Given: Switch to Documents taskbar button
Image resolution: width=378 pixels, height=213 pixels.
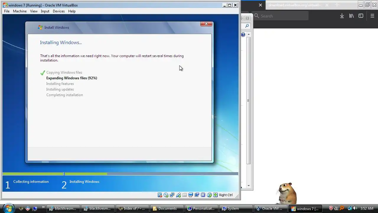Looking at the screenshot, I should 166,209.
